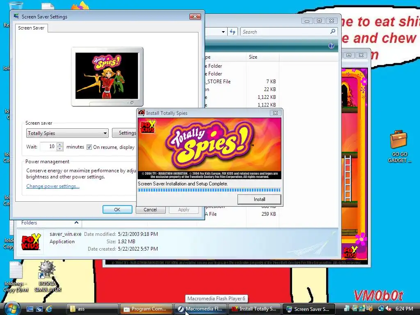
Task: Click the muted volume tray icon
Action: tap(388, 308)
